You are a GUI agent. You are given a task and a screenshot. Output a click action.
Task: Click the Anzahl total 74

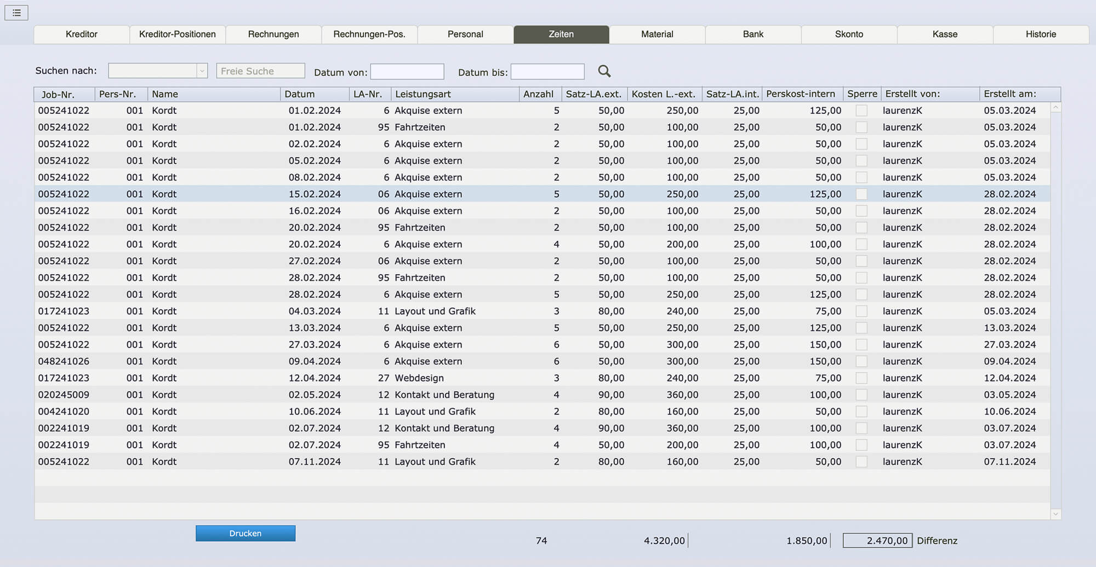(x=541, y=541)
